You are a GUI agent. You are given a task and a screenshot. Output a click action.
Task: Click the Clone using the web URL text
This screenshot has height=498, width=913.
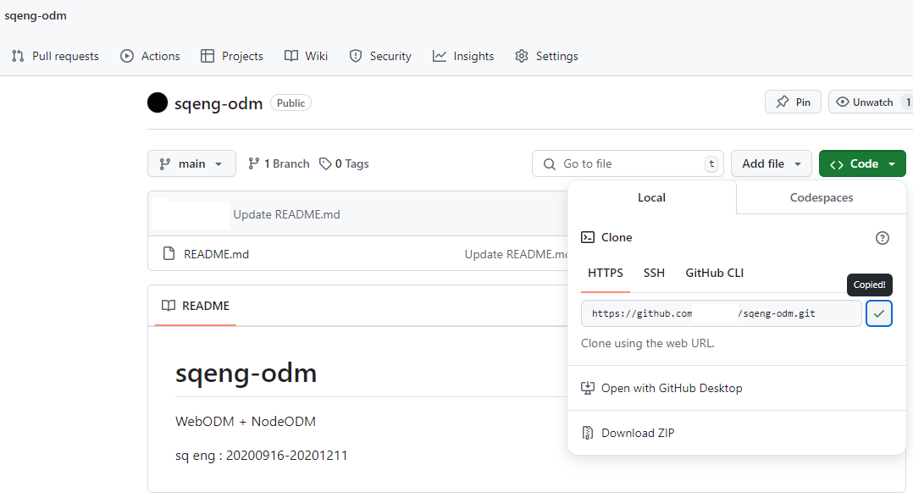tap(647, 343)
